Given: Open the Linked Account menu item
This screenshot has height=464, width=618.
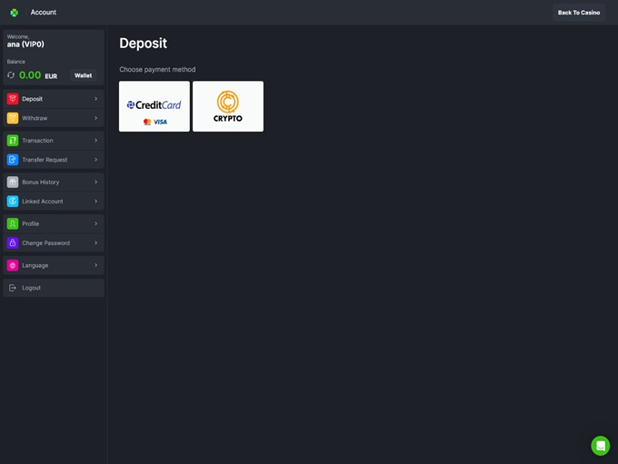Looking at the screenshot, I should coord(54,202).
